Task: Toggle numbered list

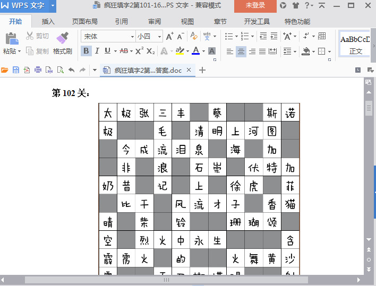Action: 245,36
